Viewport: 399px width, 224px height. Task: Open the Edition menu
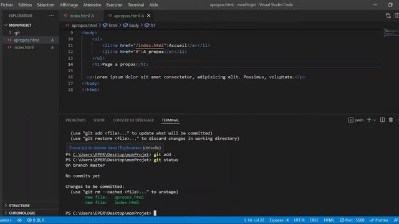(25, 5)
